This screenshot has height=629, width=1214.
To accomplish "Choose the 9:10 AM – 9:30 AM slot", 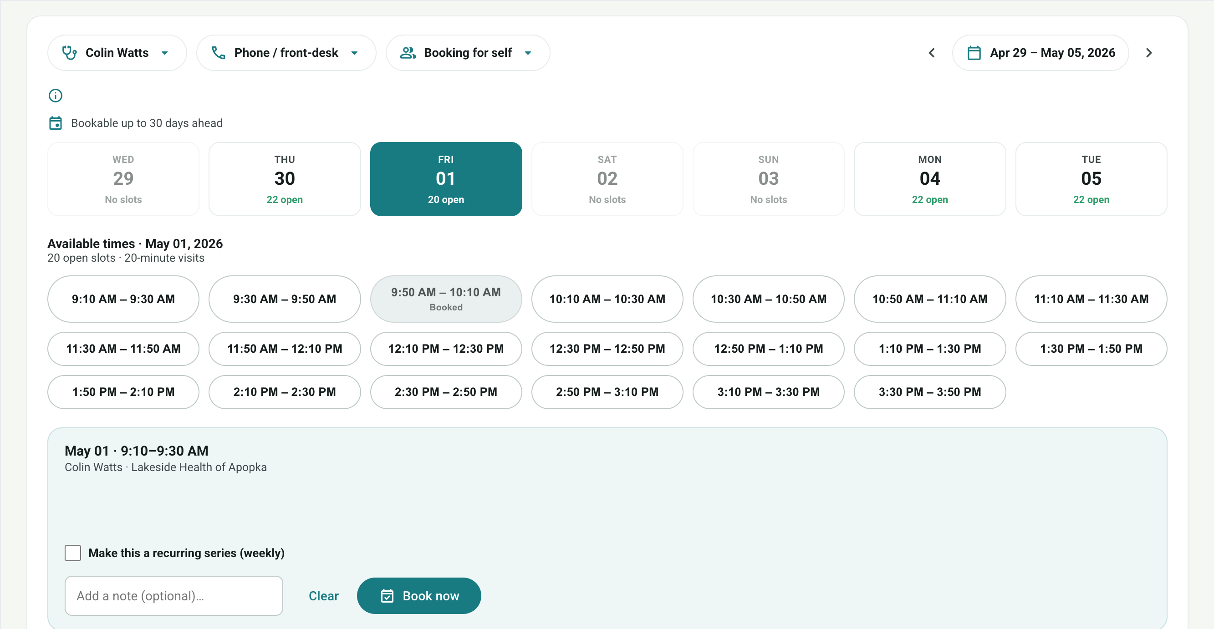I will pos(123,299).
